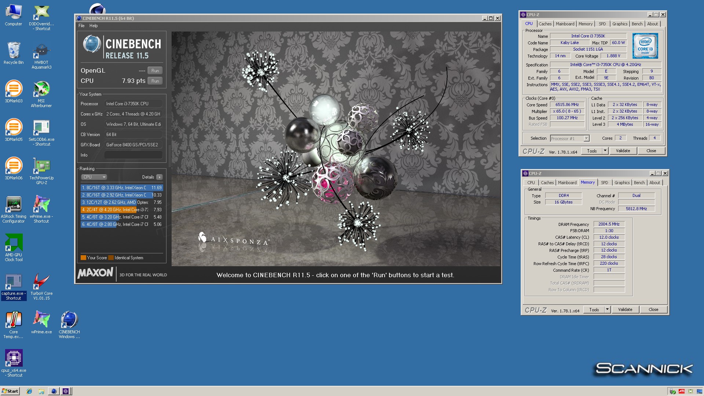
Task: Select ranking row 8C/16T @ 2.92 GHz
Action: [x=121, y=195]
